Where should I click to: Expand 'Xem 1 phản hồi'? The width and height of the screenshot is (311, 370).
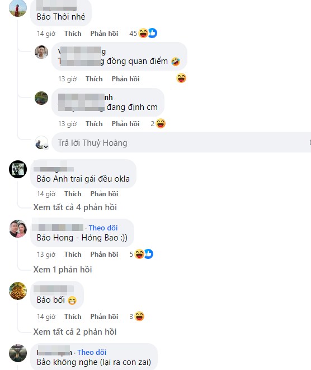coord(63,270)
